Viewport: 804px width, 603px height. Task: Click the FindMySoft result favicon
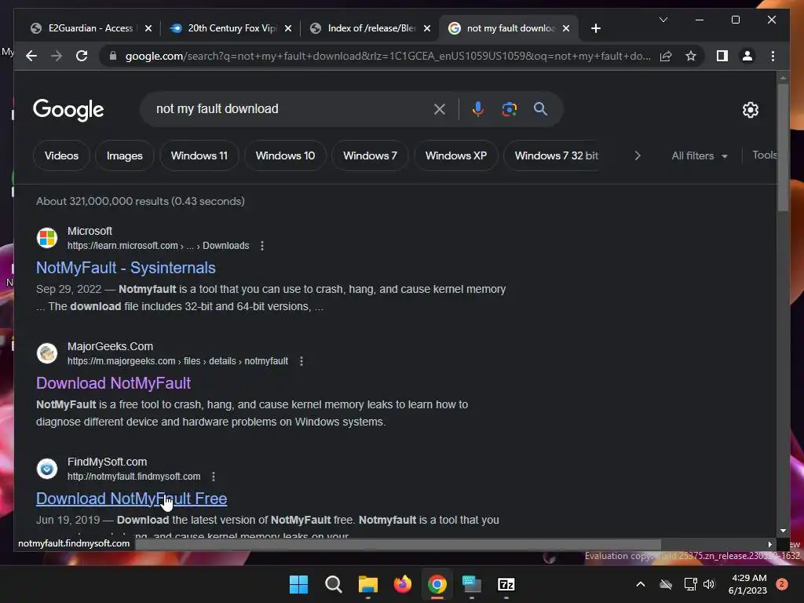coord(47,469)
